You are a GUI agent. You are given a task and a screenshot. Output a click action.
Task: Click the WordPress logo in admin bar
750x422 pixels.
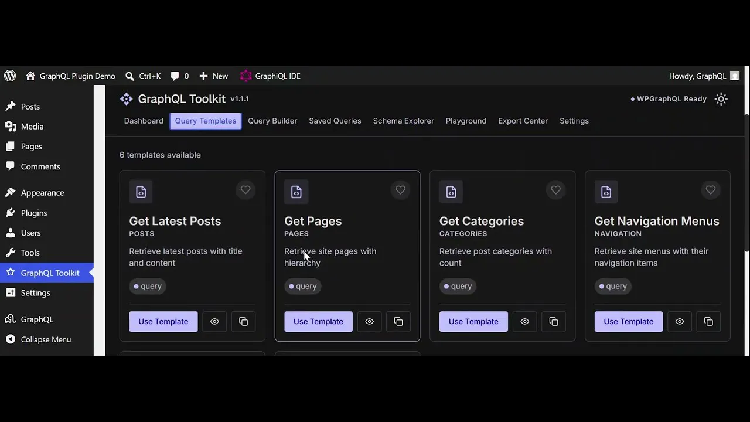click(x=10, y=76)
